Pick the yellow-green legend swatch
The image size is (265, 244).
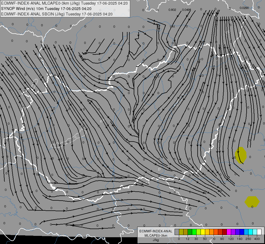click(x=198, y=232)
